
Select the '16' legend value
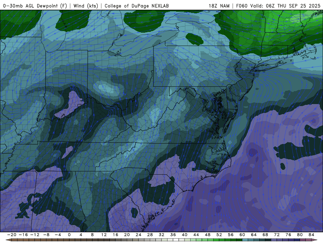point(115,235)
